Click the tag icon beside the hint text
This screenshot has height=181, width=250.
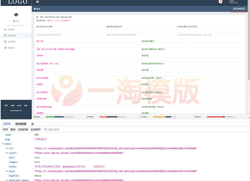(37, 17)
